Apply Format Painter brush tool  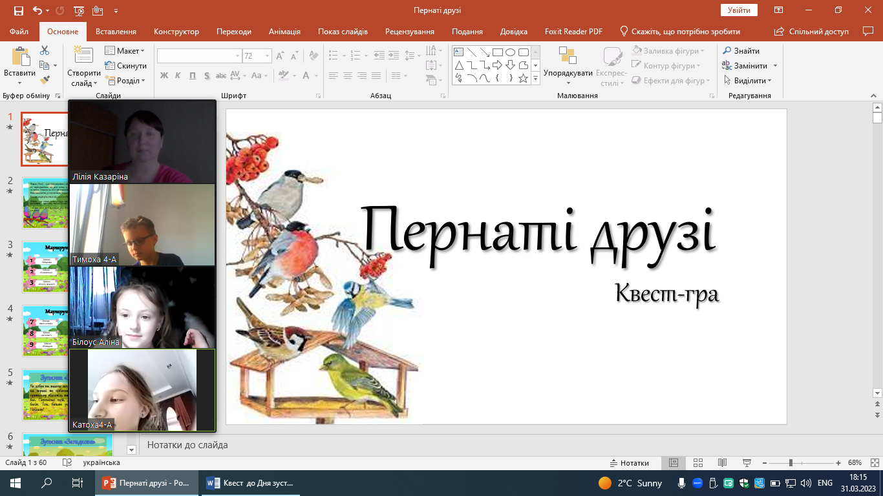coord(45,80)
